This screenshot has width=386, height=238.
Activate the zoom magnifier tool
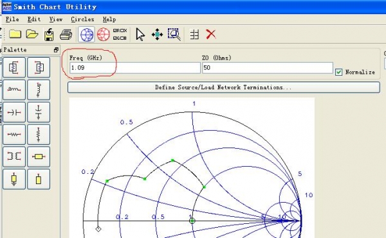pyautogui.click(x=174, y=35)
